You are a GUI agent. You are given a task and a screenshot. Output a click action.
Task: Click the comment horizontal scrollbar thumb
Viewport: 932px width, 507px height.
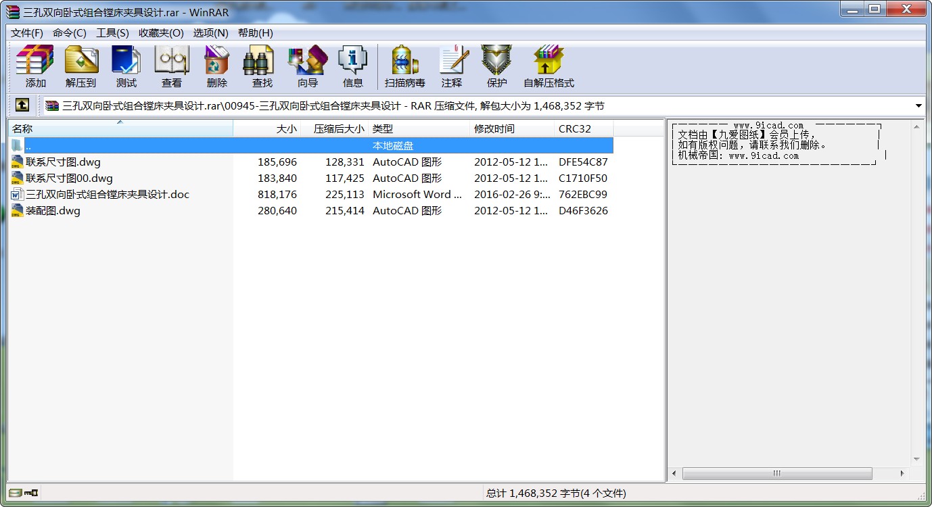click(x=776, y=473)
